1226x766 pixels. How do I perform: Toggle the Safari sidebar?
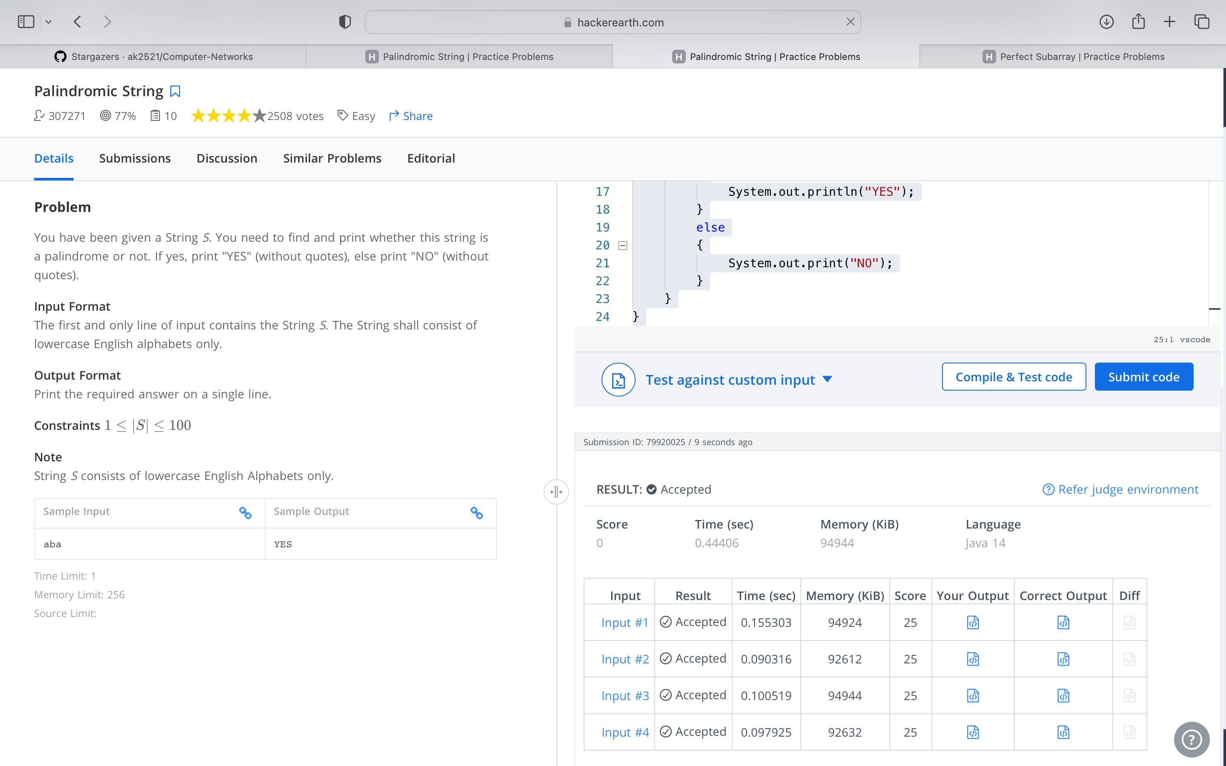pos(26,22)
